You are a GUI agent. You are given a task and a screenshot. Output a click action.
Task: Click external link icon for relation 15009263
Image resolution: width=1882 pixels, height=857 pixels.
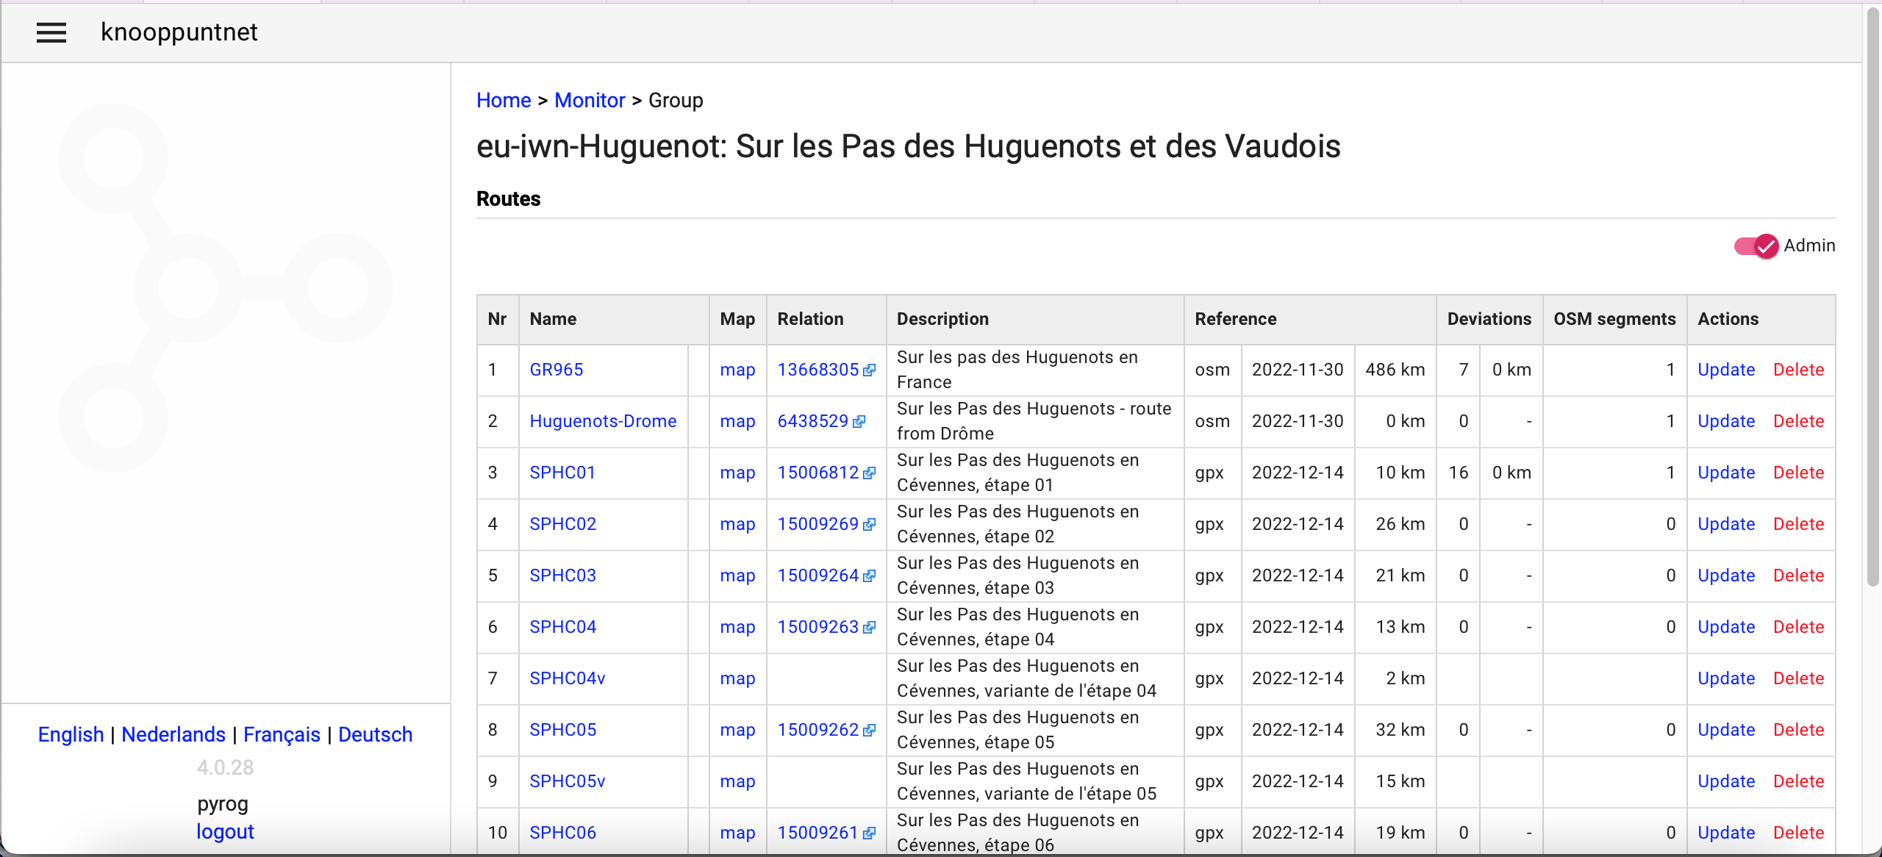pos(870,628)
